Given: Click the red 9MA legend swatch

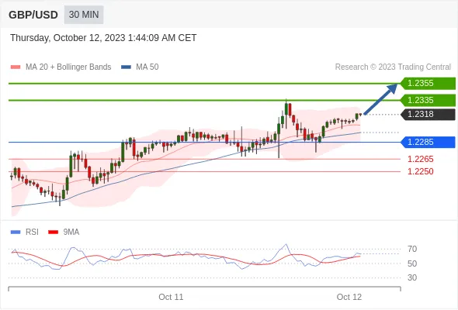Looking at the screenshot, I should [x=53, y=232].
